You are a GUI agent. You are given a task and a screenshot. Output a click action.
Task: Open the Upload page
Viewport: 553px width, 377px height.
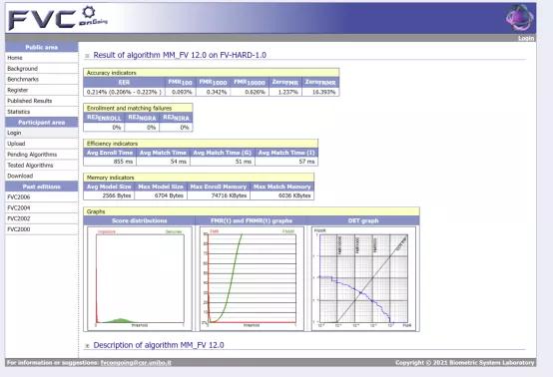[16, 144]
